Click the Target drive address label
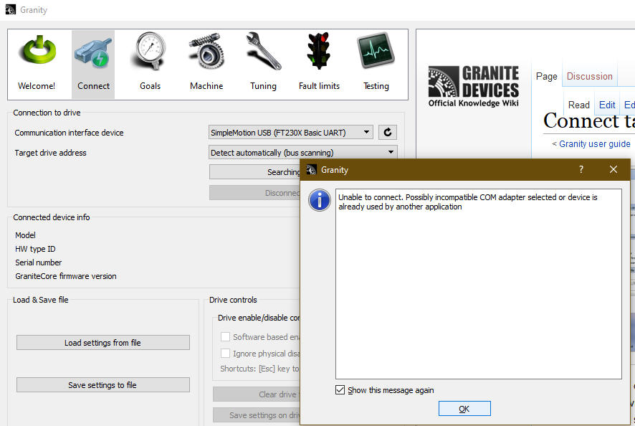Image resolution: width=635 pixels, height=426 pixels. click(x=50, y=153)
